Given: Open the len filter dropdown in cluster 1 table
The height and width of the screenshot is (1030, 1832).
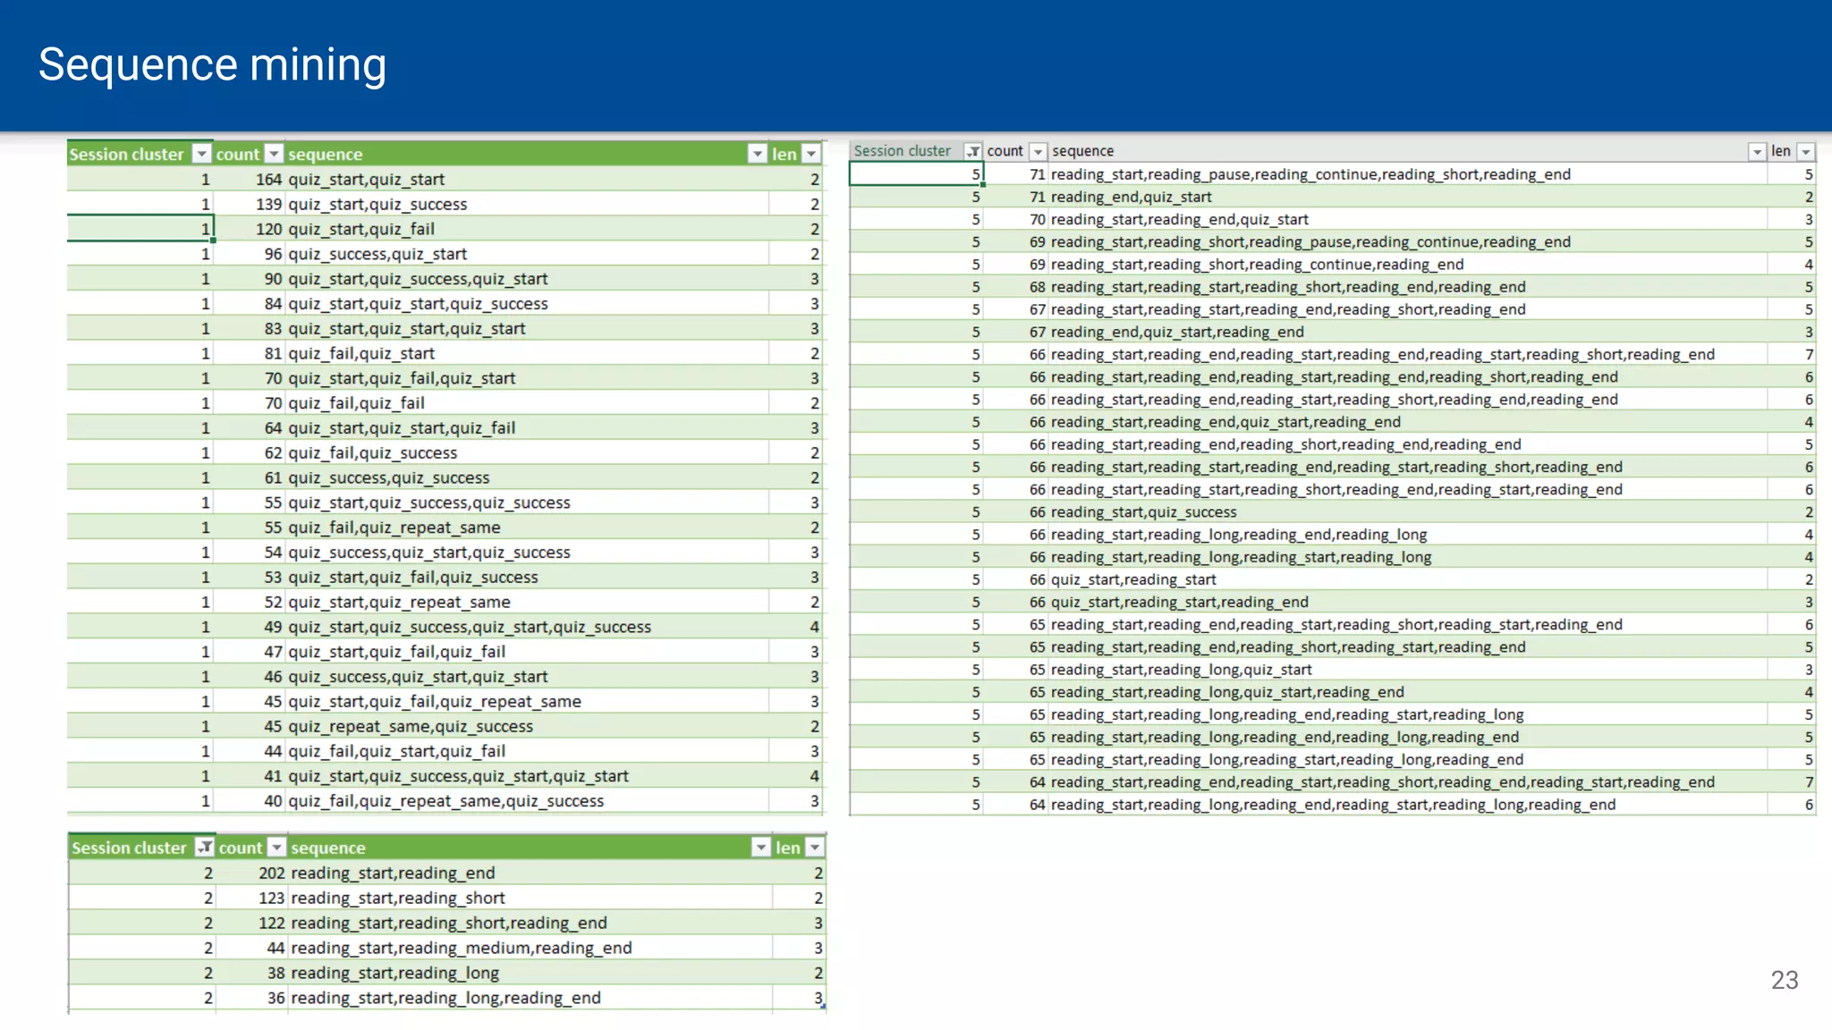Looking at the screenshot, I should click(811, 154).
